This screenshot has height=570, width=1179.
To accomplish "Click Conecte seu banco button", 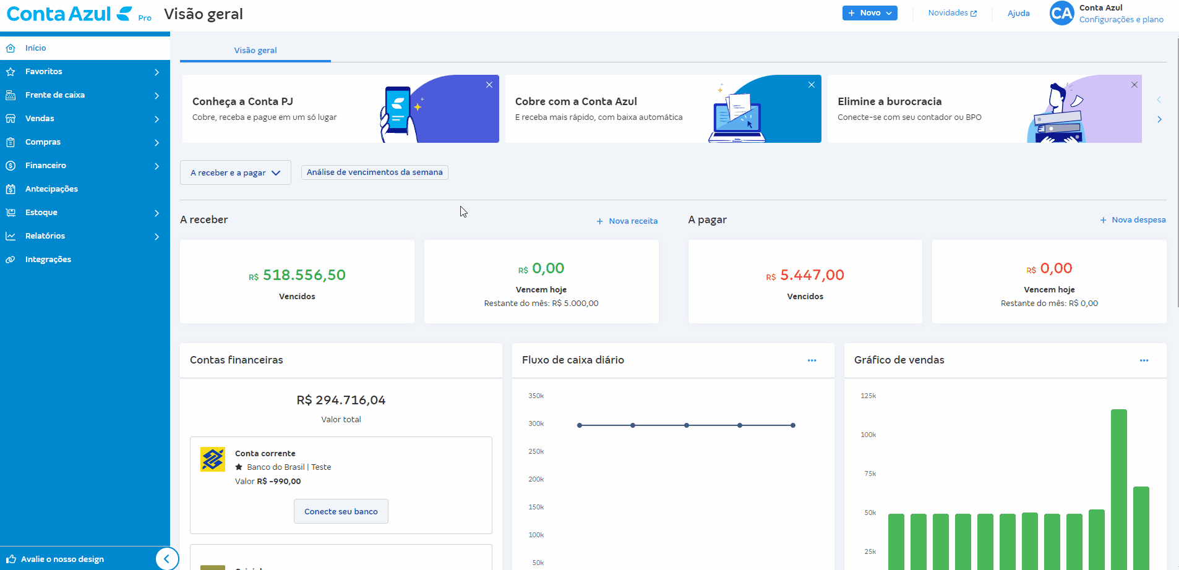I will 341,511.
